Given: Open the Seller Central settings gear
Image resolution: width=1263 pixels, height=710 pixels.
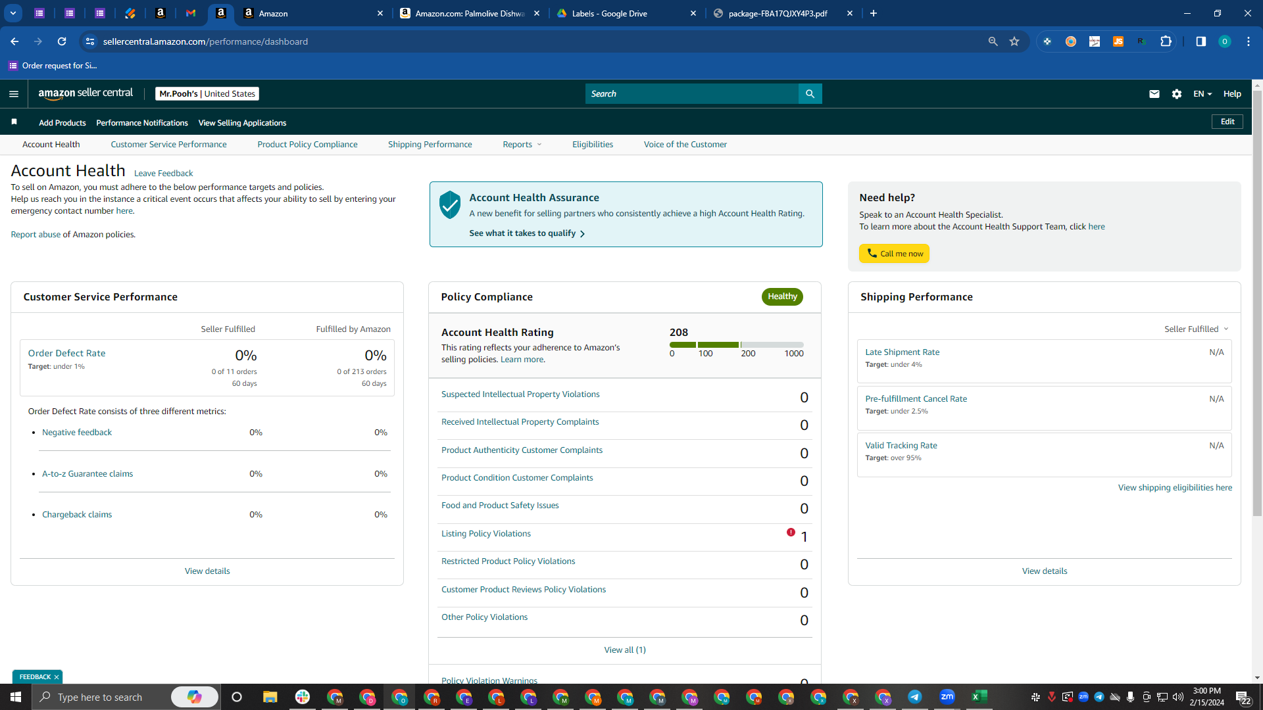Looking at the screenshot, I should 1177,94.
